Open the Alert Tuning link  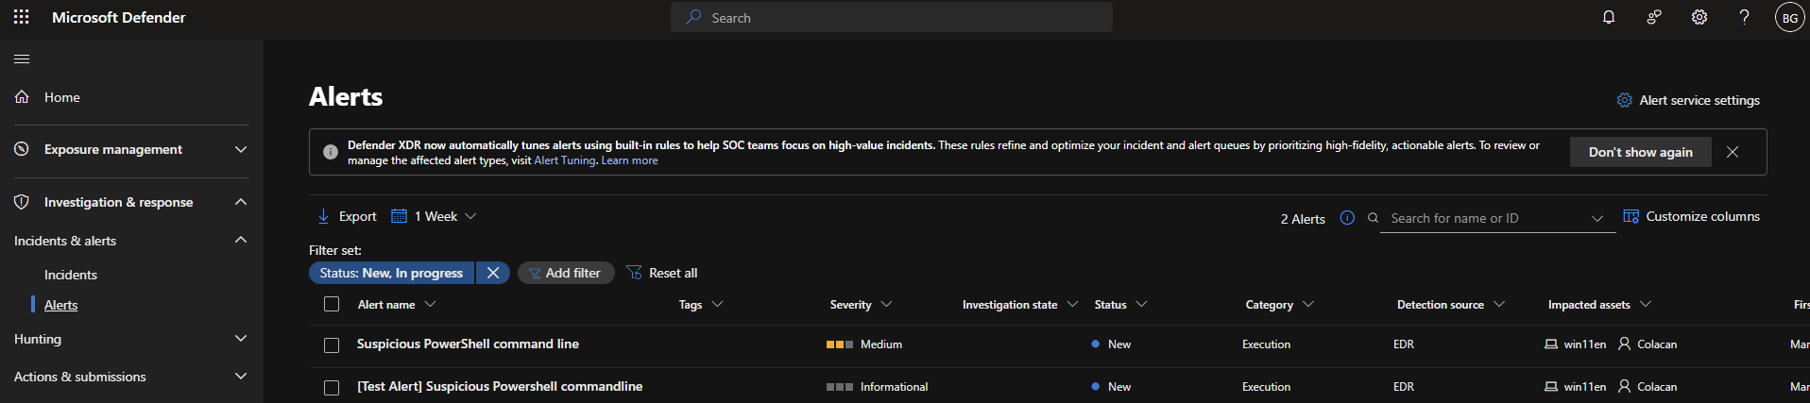pos(565,160)
